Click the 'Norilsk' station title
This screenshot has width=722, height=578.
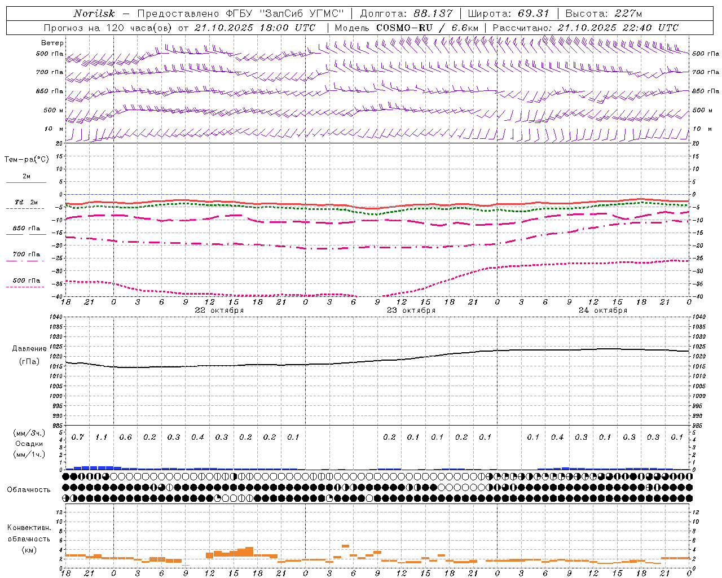[94, 14]
